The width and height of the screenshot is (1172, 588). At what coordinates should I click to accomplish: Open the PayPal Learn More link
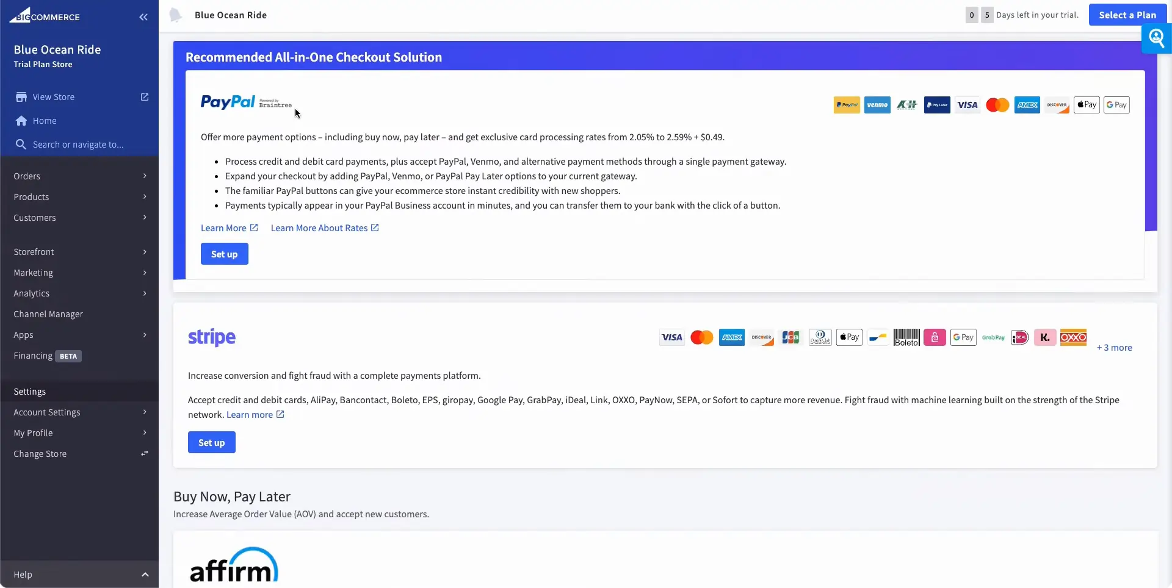point(229,228)
